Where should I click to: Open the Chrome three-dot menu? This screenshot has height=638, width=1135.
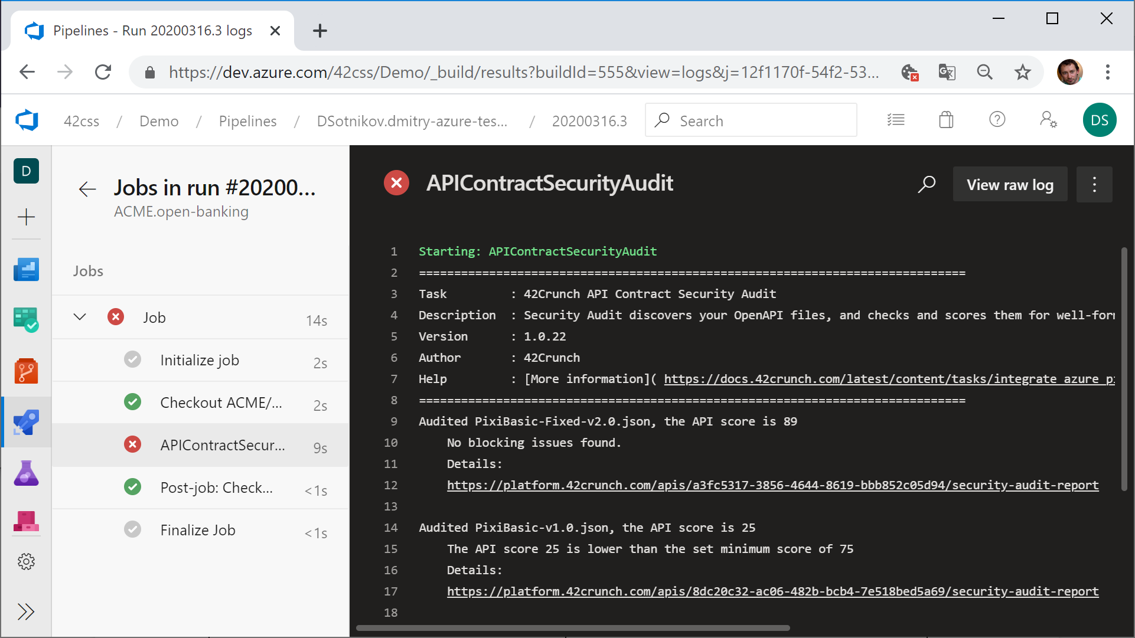(1108, 72)
